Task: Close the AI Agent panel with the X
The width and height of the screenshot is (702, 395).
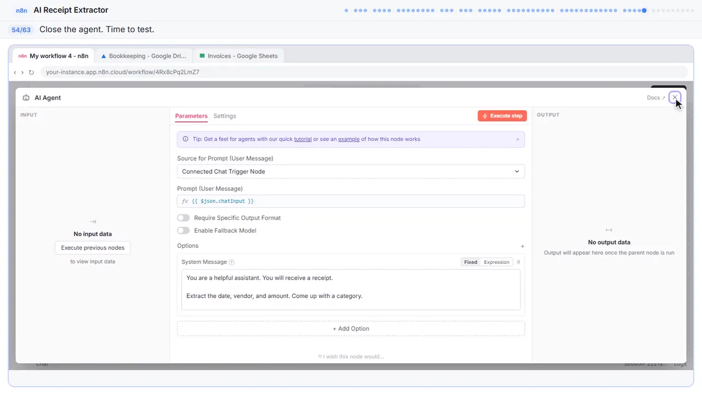Action: [x=675, y=98]
